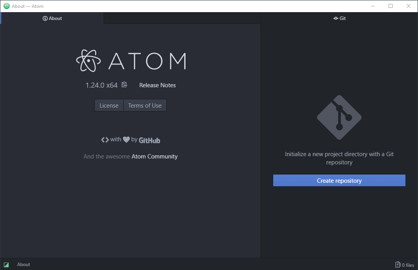Create a new Git repository
Viewport: 418px width, 270px height.
339,180
